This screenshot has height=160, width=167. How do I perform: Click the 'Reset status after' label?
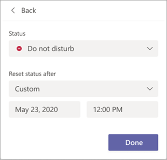point(32,74)
